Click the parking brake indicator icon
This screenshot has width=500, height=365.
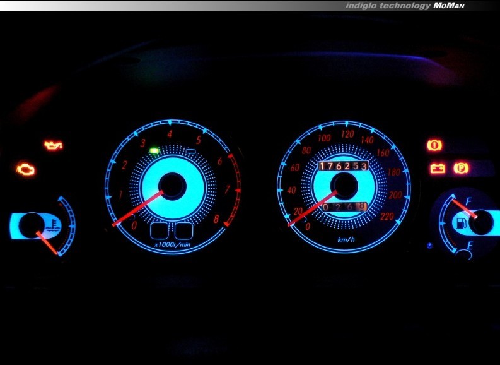tap(462, 168)
